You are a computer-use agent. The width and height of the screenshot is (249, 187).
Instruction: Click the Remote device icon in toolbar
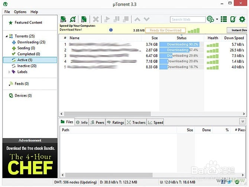(x=233, y=19)
